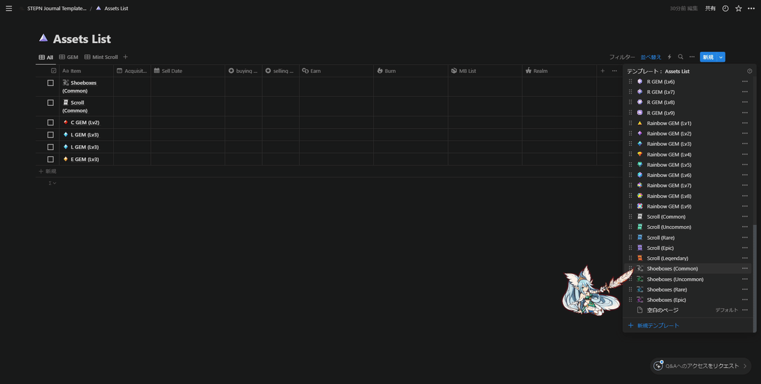Toggle the header select-all checkbox
Image resolution: width=761 pixels, height=384 pixels.
pyautogui.click(x=54, y=71)
